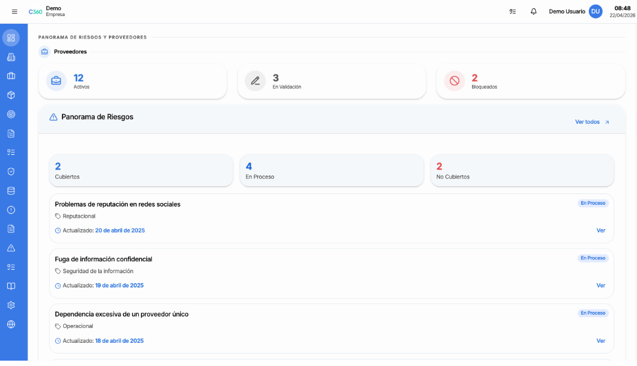Open the database icon in sidebar

click(x=11, y=191)
